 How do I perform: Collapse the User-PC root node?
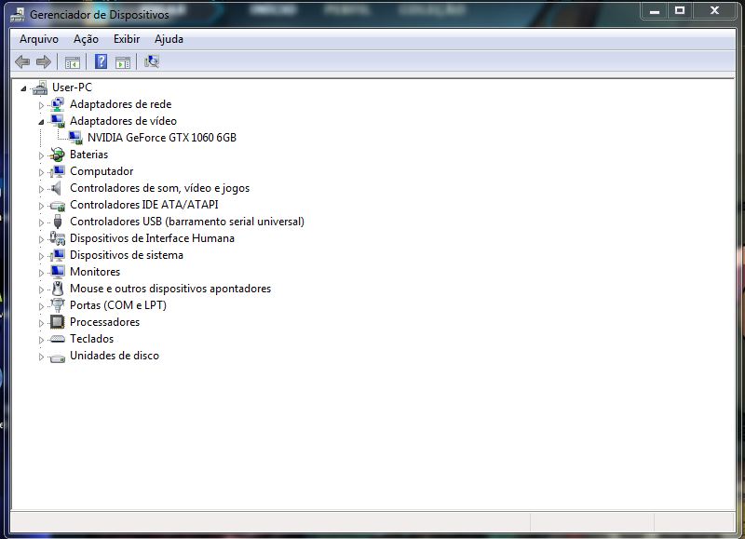(x=23, y=88)
